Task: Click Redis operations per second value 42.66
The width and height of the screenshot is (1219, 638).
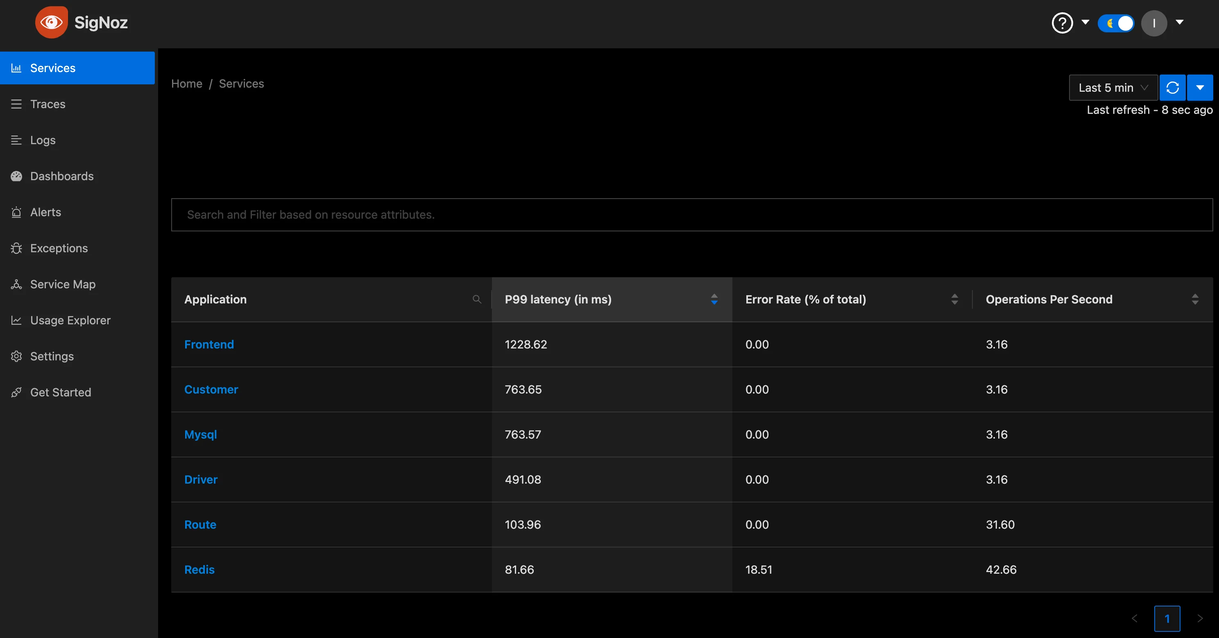Action: click(x=1001, y=570)
